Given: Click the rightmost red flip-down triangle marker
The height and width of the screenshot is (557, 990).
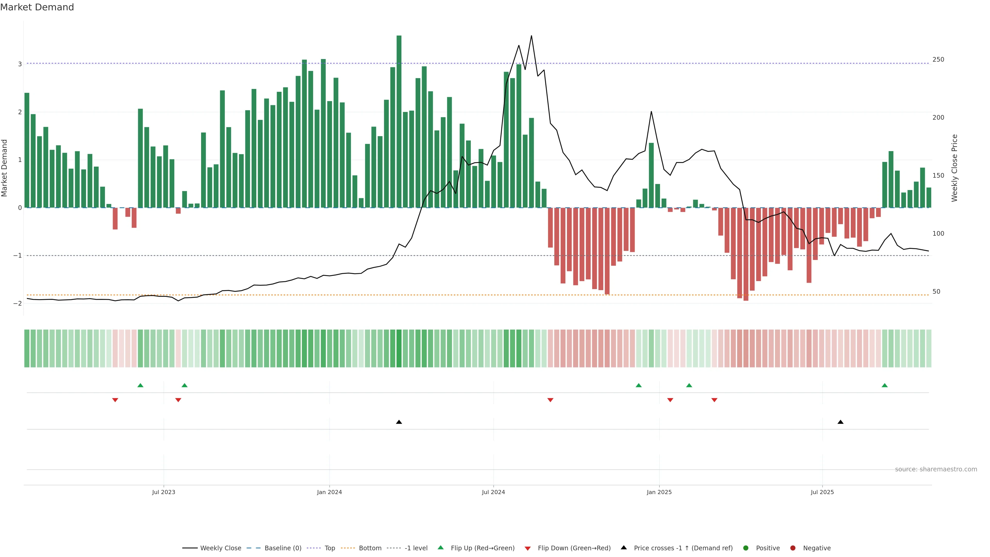Looking at the screenshot, I should pos(714,400).
